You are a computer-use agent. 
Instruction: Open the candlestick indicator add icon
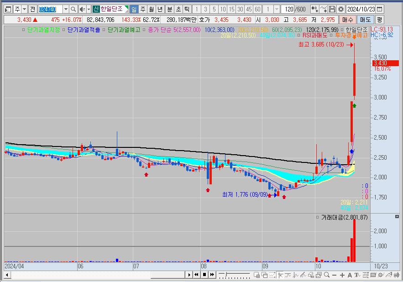pos(314,10)
